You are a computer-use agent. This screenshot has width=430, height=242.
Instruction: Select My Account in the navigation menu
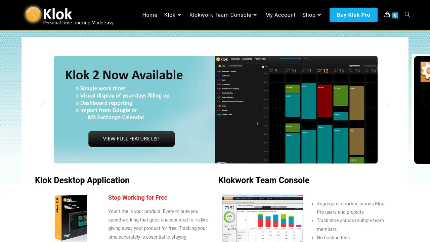coord(280,15)
